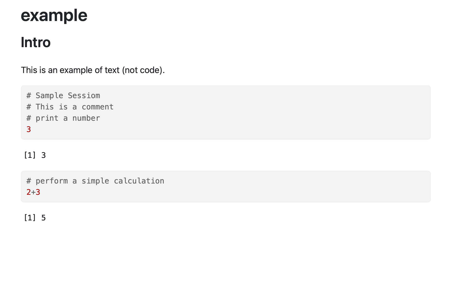Click the word "simple" in the second code block
The image size is (465, 285).
[95, 181]
